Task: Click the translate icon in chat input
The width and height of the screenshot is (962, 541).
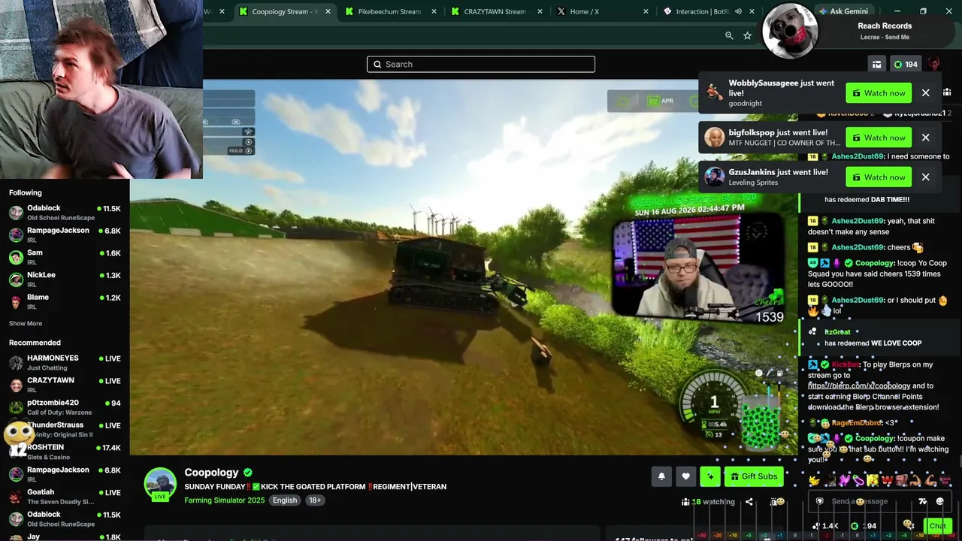Action: [923, 501]
